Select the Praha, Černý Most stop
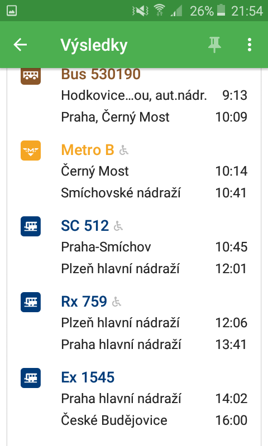 coord(115,117)
